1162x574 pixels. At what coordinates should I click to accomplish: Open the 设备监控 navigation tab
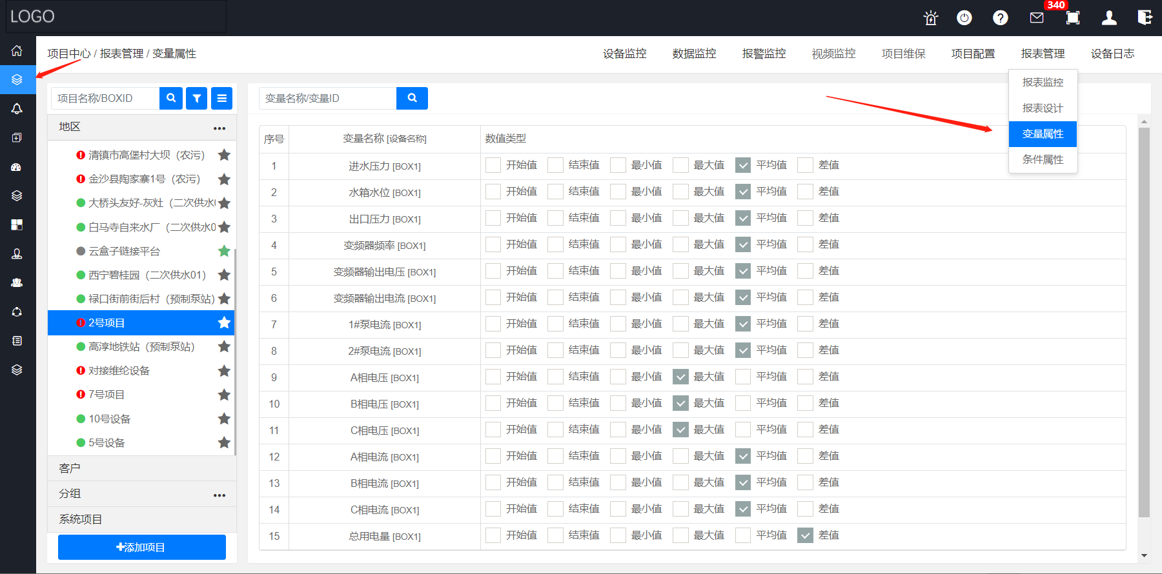[x=624, y=54]
